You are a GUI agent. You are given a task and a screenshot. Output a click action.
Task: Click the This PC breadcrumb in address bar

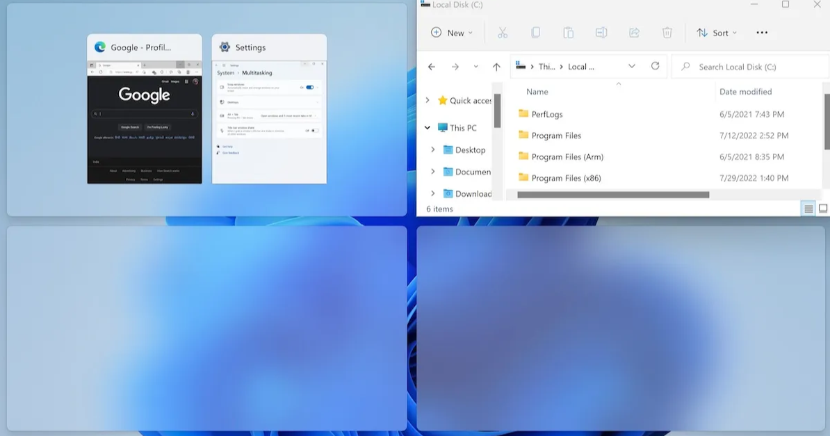(x=547, y=67)
